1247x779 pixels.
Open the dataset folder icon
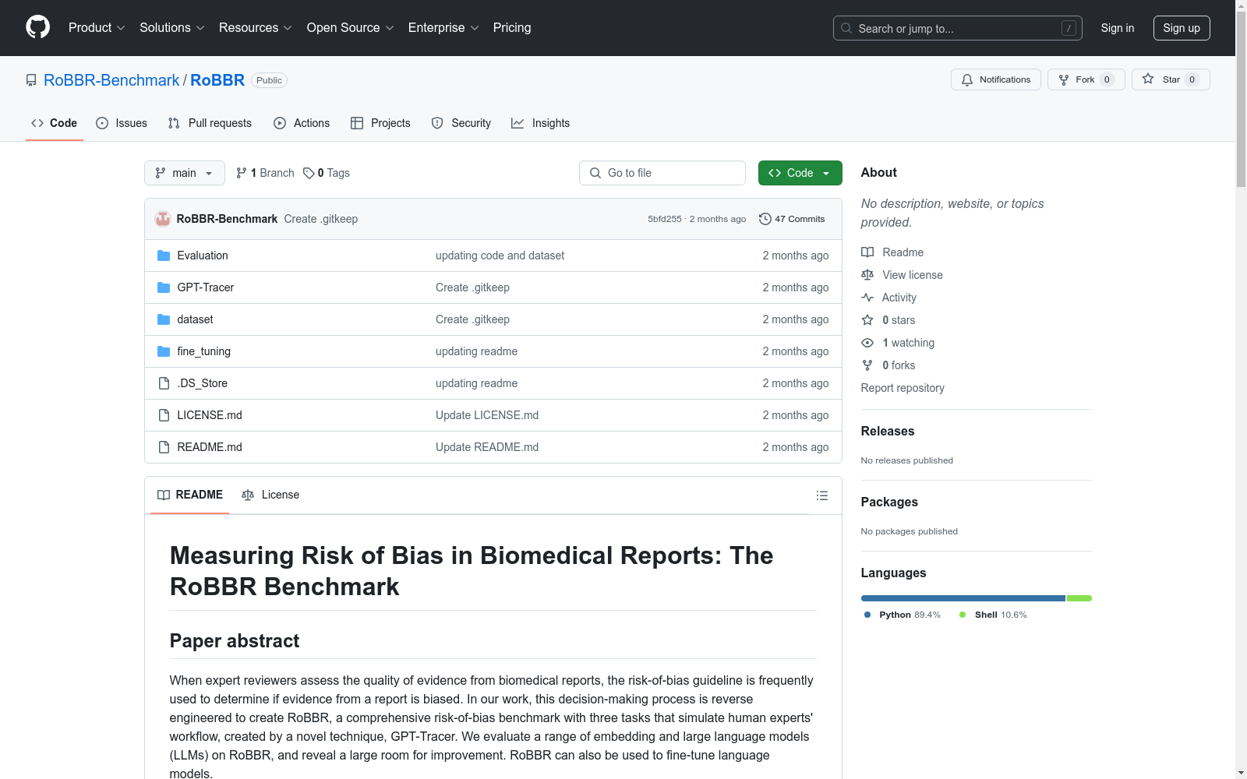(164, 319)
